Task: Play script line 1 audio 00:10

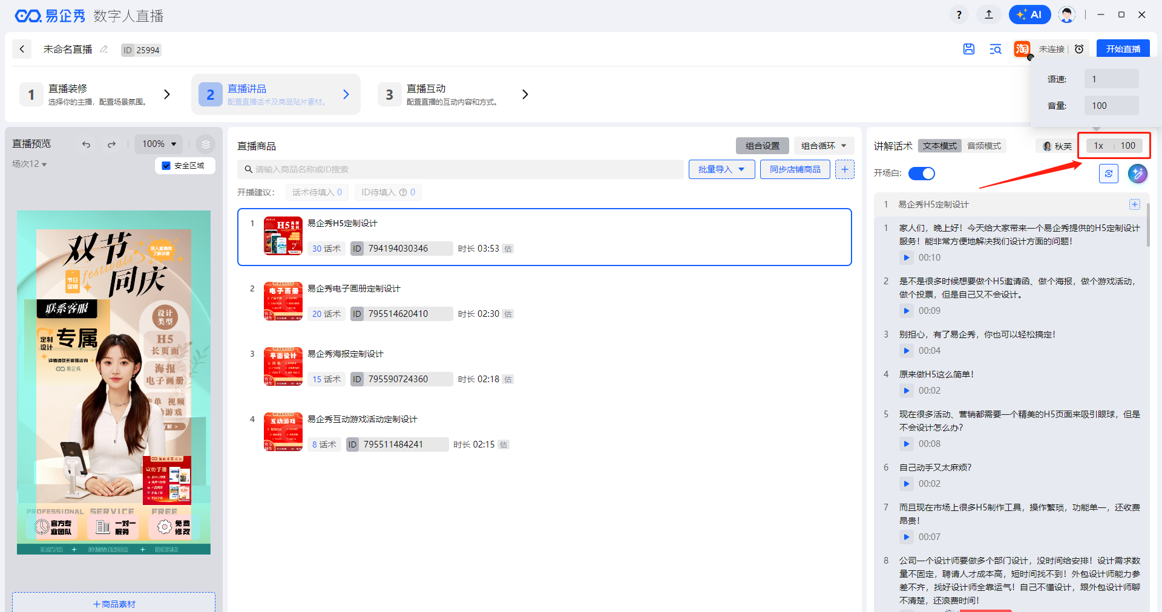Action: [906, 258]
